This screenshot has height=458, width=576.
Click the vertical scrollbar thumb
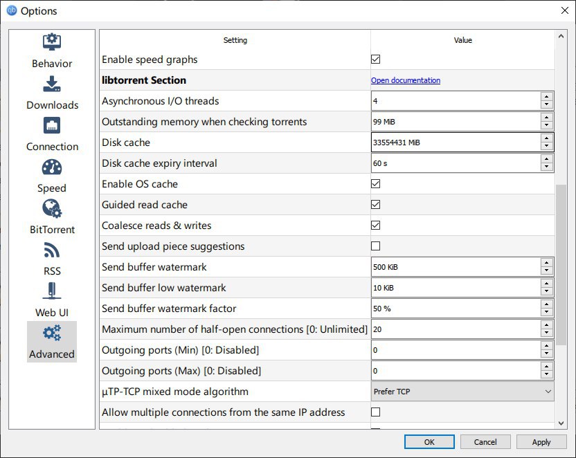tap(561, 265)
